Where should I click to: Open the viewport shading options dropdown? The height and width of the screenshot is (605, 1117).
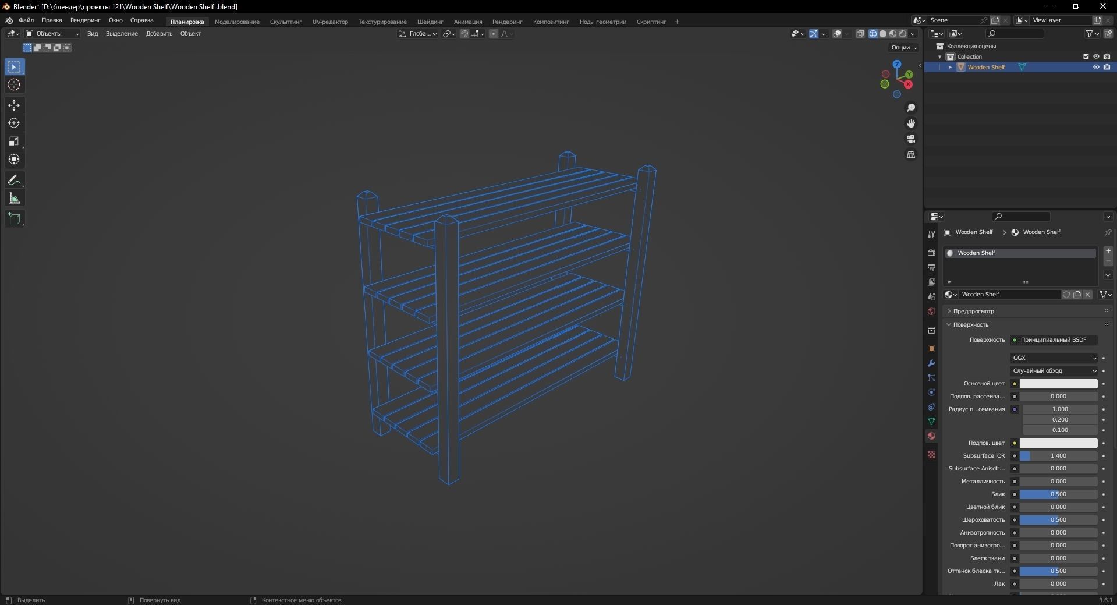point(913,34)
